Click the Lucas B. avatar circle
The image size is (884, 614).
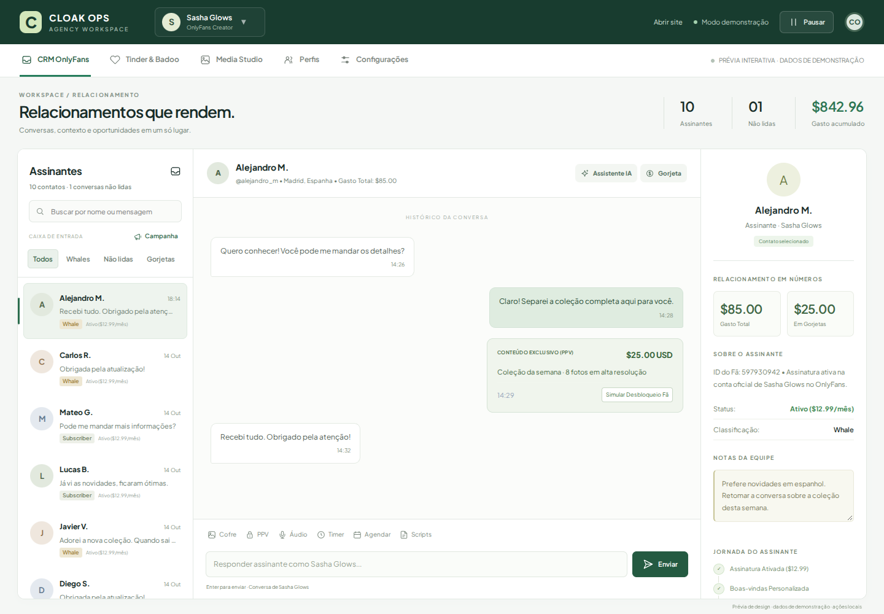click(42, 476)
